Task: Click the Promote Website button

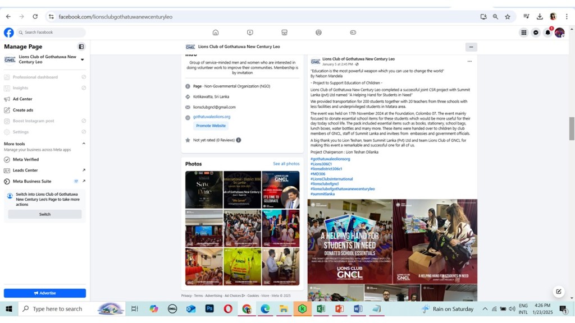Action: (211, 126)
